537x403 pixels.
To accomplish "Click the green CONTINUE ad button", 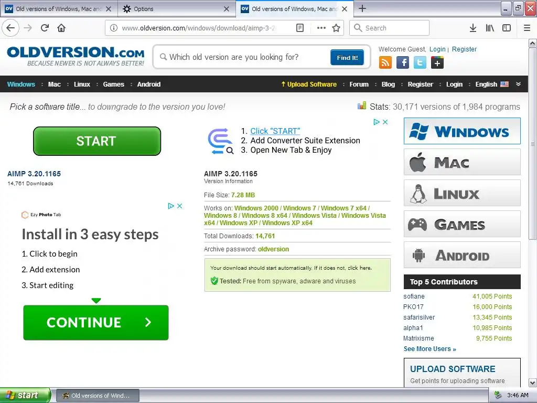I will (x=96, y=323).
